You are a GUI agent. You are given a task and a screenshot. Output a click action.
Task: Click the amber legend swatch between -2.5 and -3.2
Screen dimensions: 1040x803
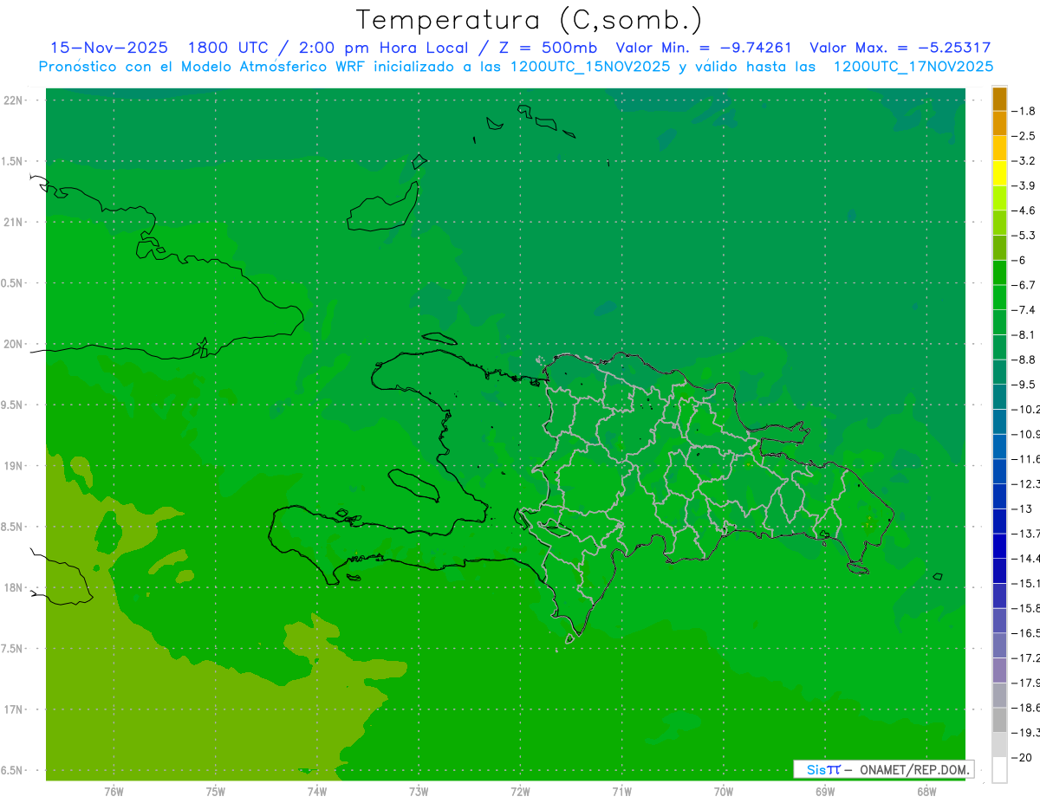pos(999,148)
